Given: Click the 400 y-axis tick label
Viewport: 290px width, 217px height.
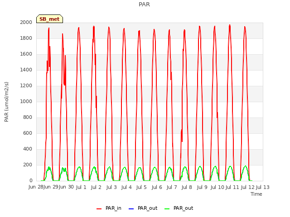Looking at the screenshot, I should click(x=28, y=149).
